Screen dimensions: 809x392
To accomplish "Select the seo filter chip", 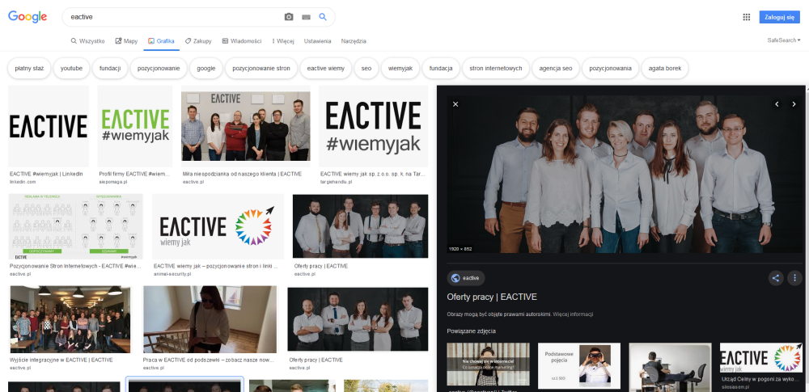I will point(366,68).
